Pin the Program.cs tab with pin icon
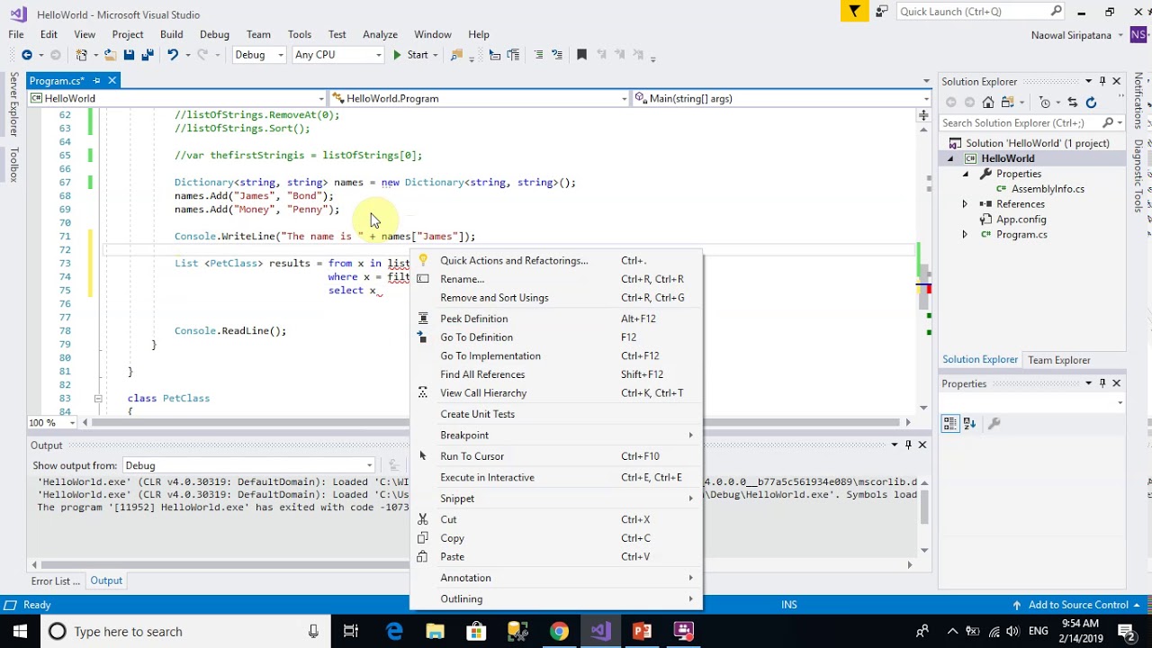This screenshot has height=648, width=1152. 96,81
